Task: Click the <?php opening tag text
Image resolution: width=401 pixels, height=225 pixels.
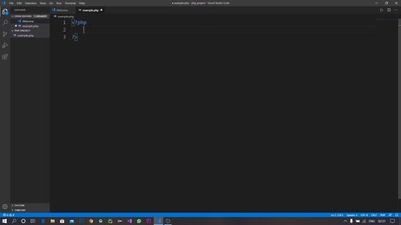Action: (x=79, y=22)
